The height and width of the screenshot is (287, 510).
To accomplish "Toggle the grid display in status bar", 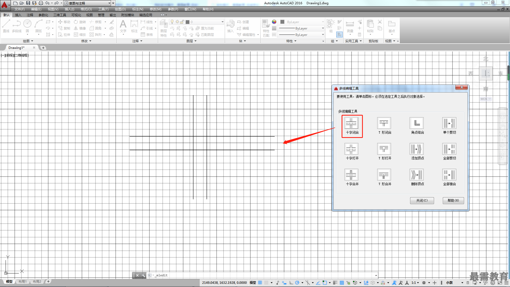I will click(x=260, y=283).
